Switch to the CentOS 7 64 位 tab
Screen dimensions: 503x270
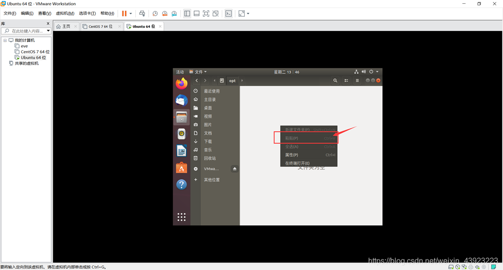(x=100, y=26)
